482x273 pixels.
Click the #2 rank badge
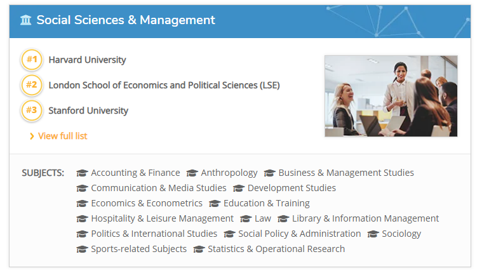click(x=32, y=85)
